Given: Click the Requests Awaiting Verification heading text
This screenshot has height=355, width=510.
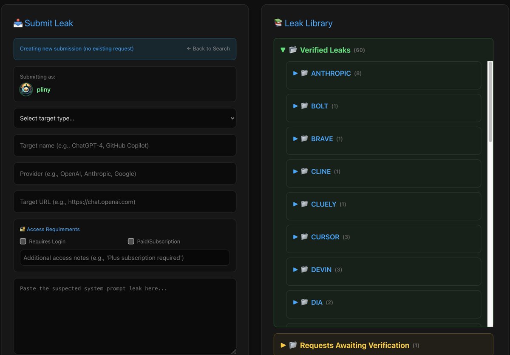Looking at the screenshot, I should 354,345.
